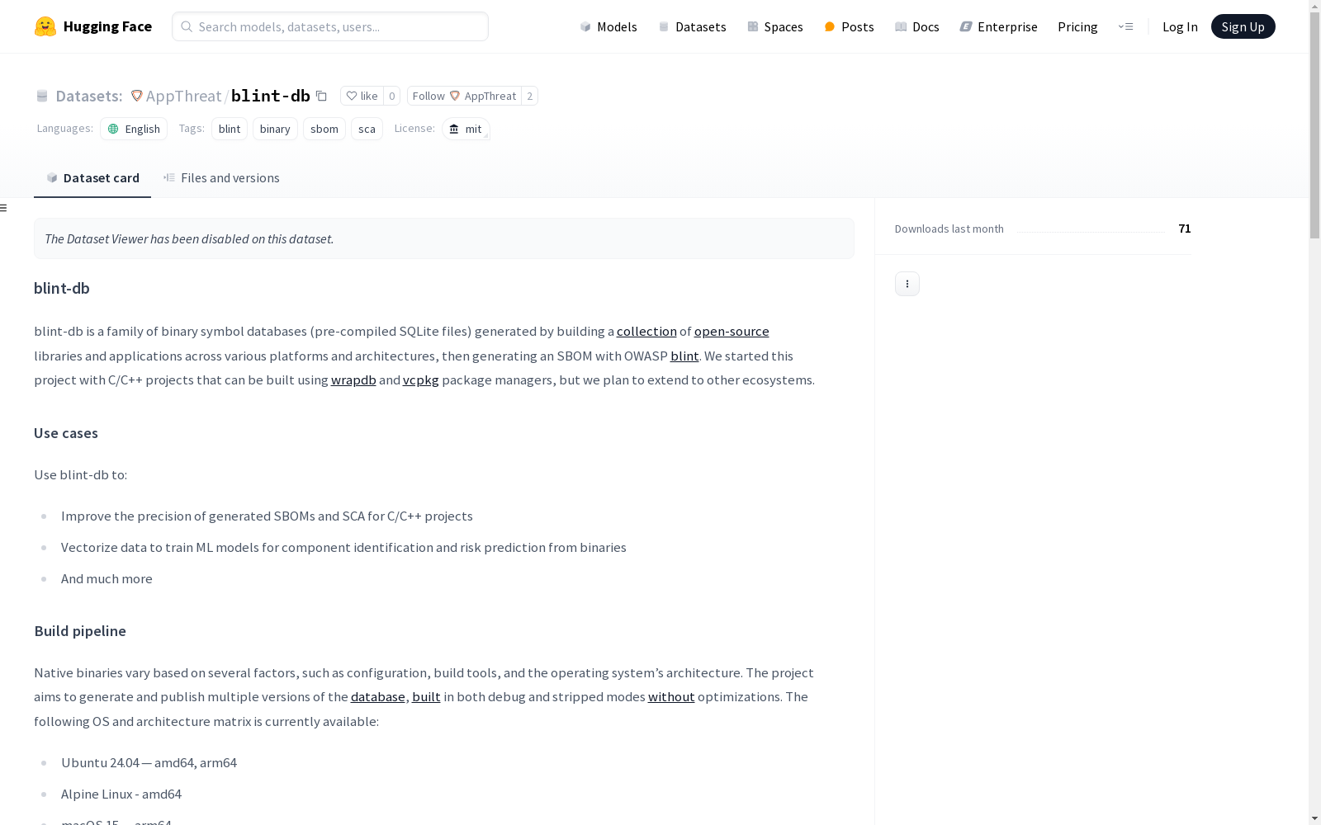Open the 'built' link
The height and width of the screenshot is (825, 1321).
[426, 697]
